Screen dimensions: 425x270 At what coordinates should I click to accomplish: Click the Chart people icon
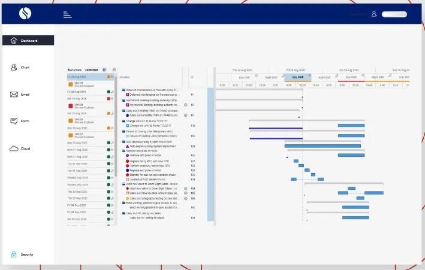click(x=14, y=68)
